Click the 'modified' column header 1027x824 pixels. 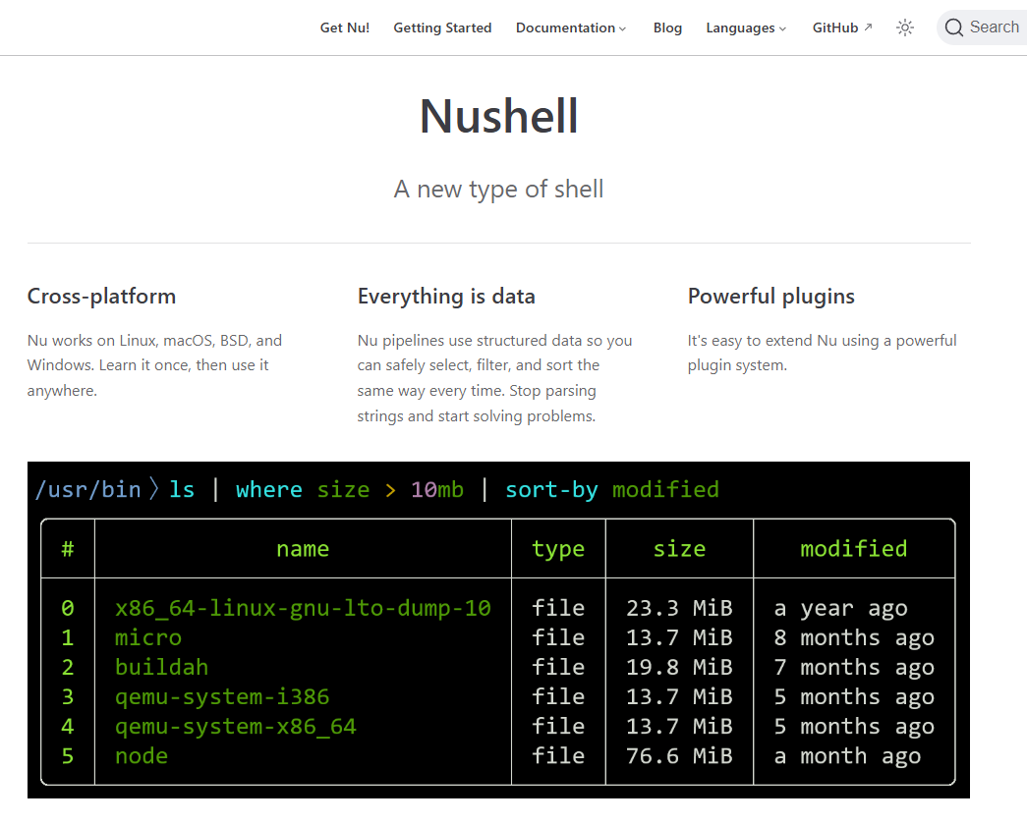click(x=853, y=548)
